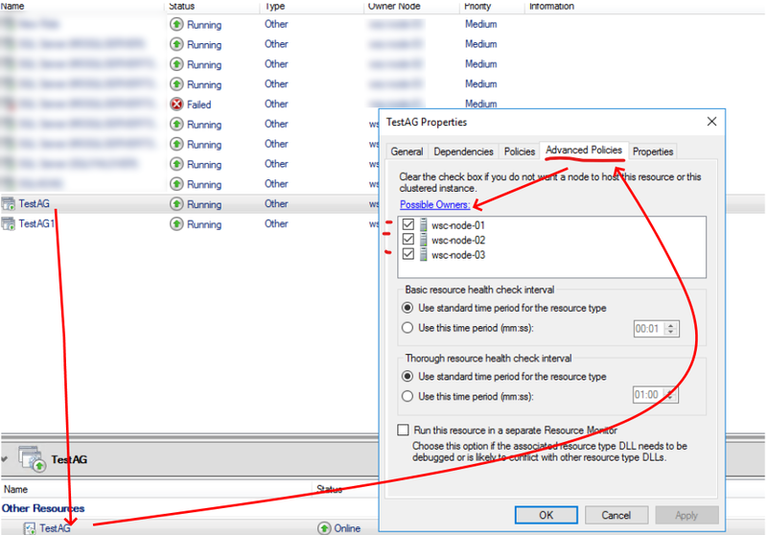Image resolution: width=767 pixels, height=535 pixels.
Task: Open the General tab in TestAG Properties
Action: tap(407, 151)
